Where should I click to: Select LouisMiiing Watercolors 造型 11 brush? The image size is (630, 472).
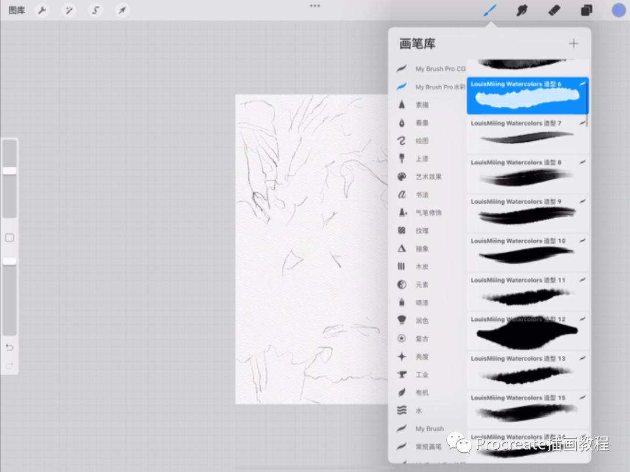(x=527, y=291)
